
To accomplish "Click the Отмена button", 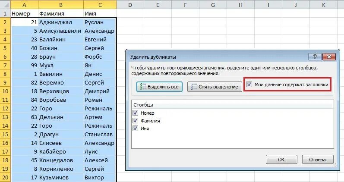I will coord(317,160).
